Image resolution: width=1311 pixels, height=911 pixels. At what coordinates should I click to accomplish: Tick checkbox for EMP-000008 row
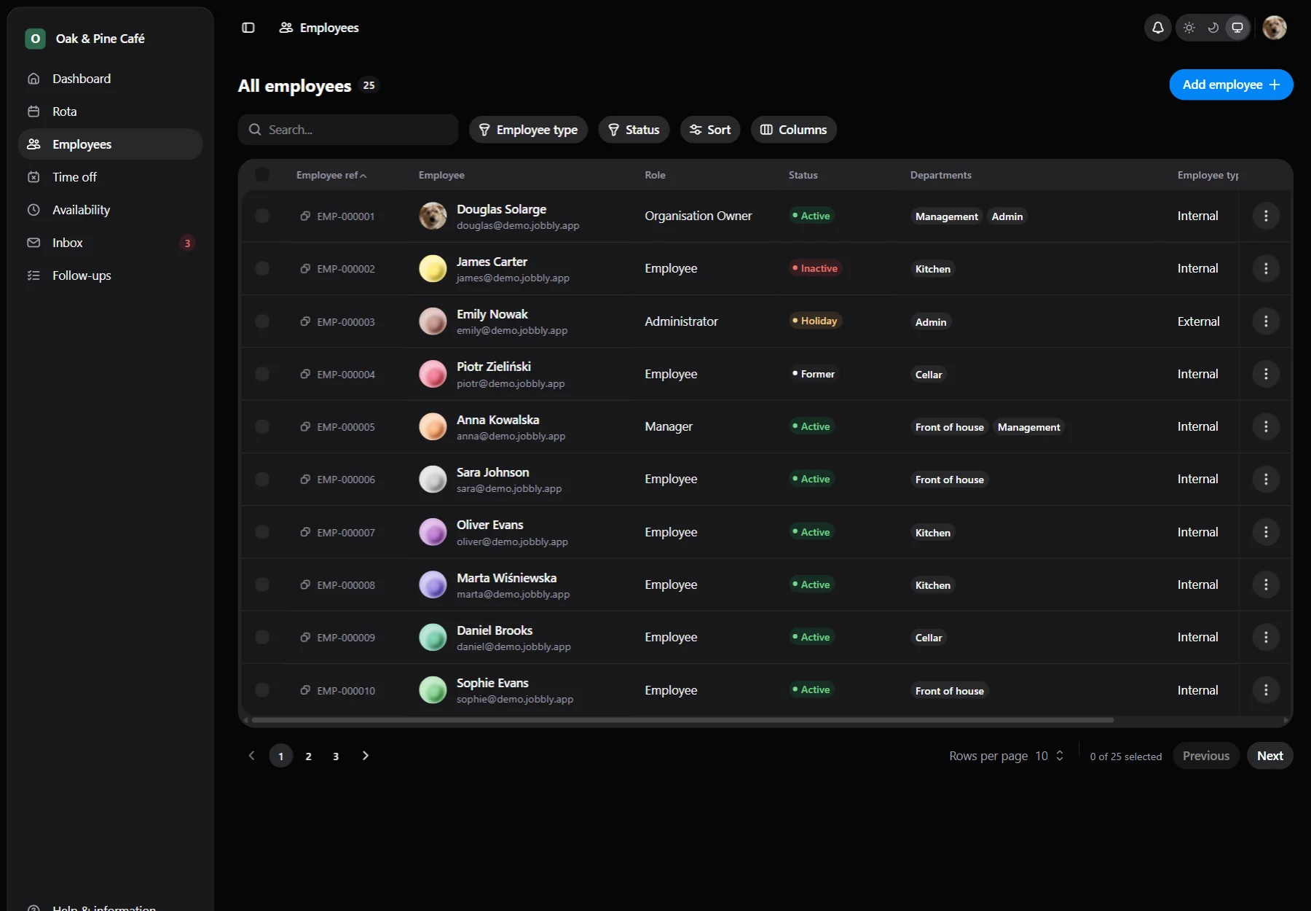(x=262, y=584)
